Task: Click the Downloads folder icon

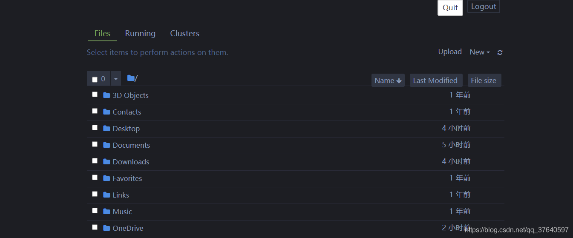Action: click(x=107, y=161)
